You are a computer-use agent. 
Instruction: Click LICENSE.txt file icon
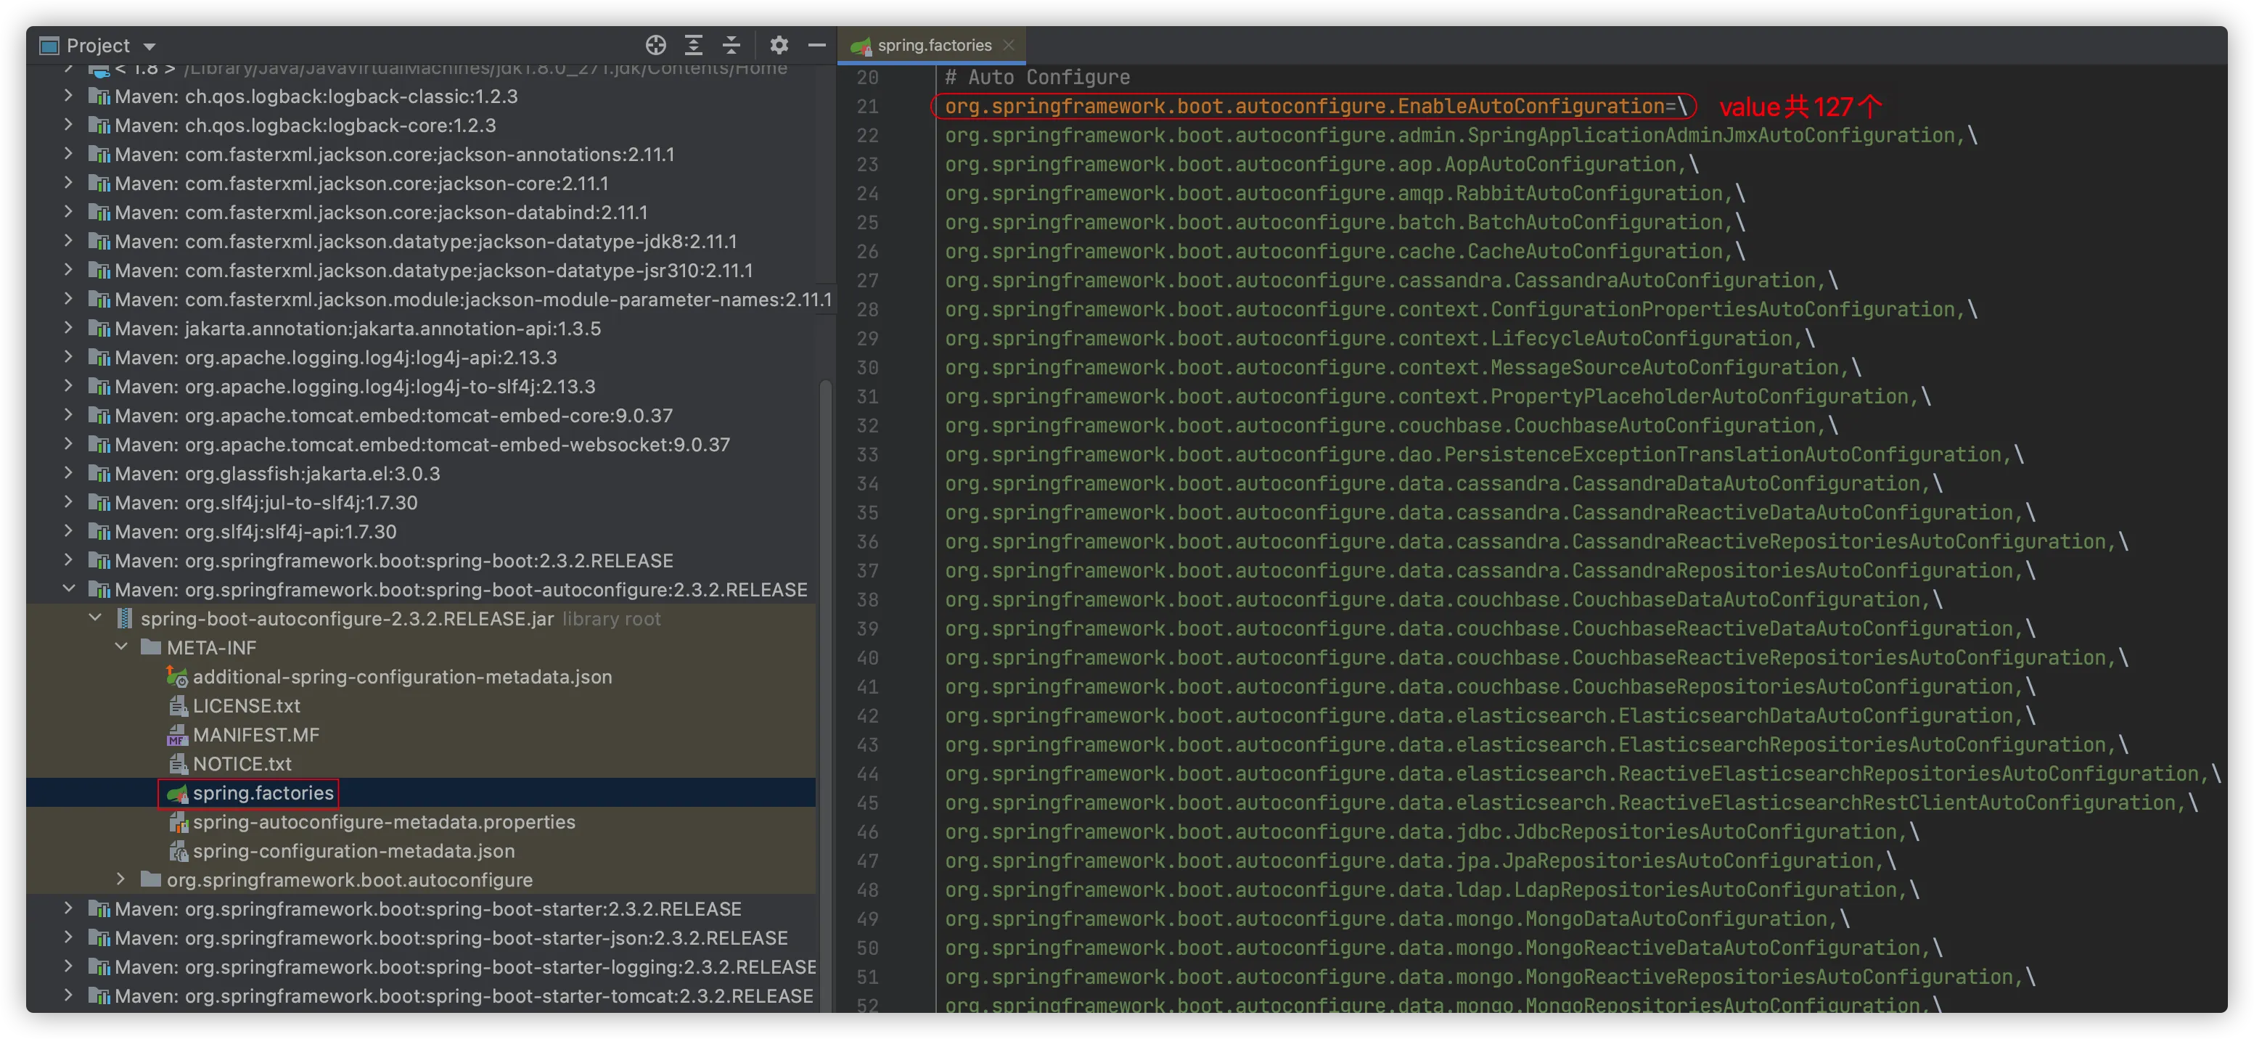coord(178,706)
